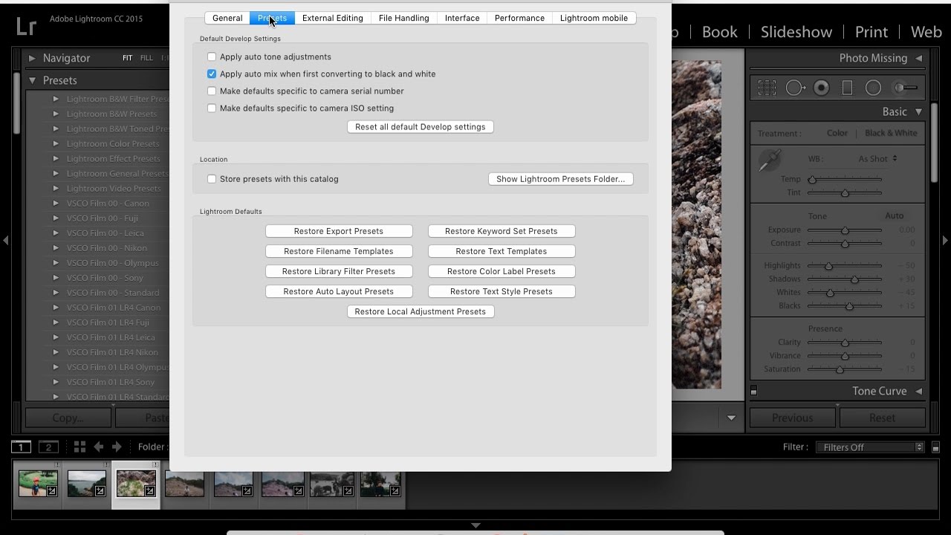The height and width of the screenshot is (535, 951).
Task: Click the Previous button in Develop
Action: tap(793, 418)
